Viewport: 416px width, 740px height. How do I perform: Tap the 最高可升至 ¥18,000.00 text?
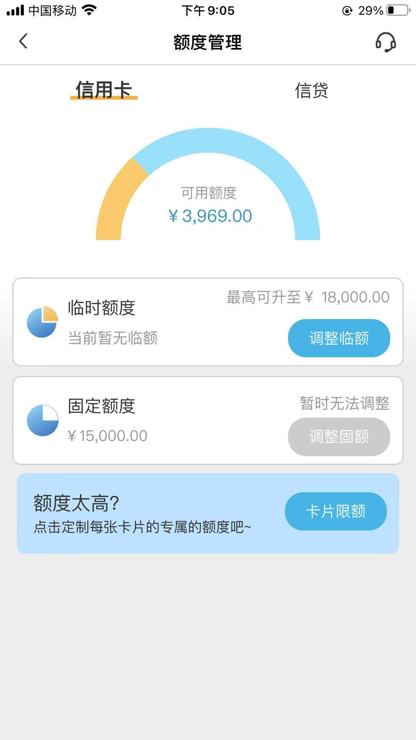308,297
